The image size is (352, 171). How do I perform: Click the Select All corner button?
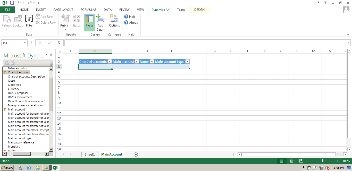(x=59, y=51)
